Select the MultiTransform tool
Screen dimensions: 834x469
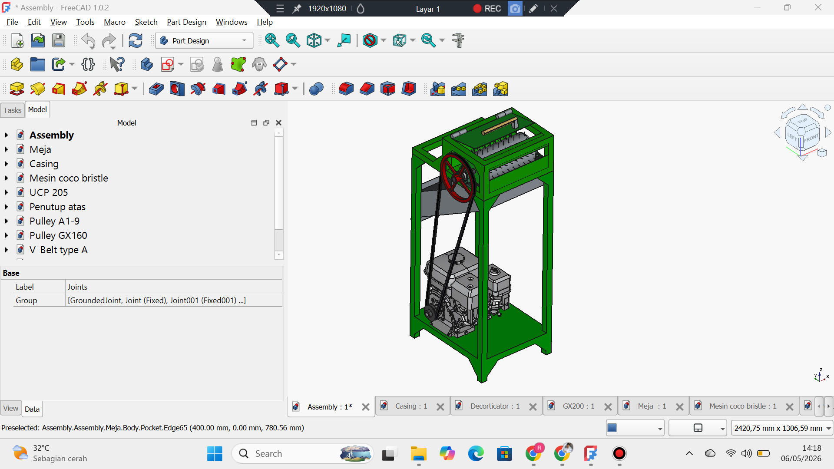pos(500,89)
